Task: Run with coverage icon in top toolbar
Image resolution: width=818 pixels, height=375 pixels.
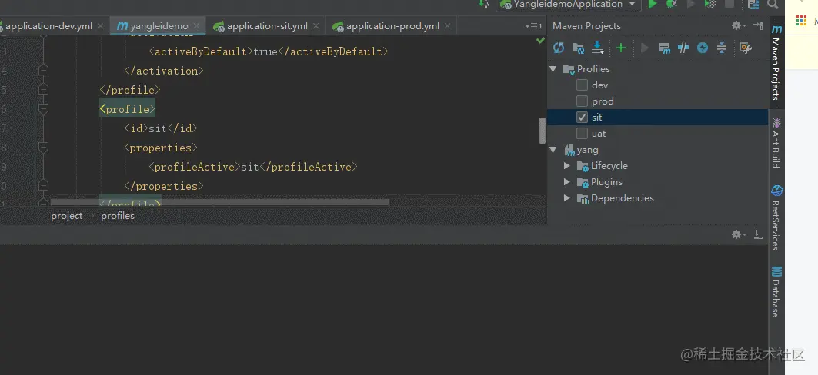Action: pyautogui.click(x=710, y=4)
